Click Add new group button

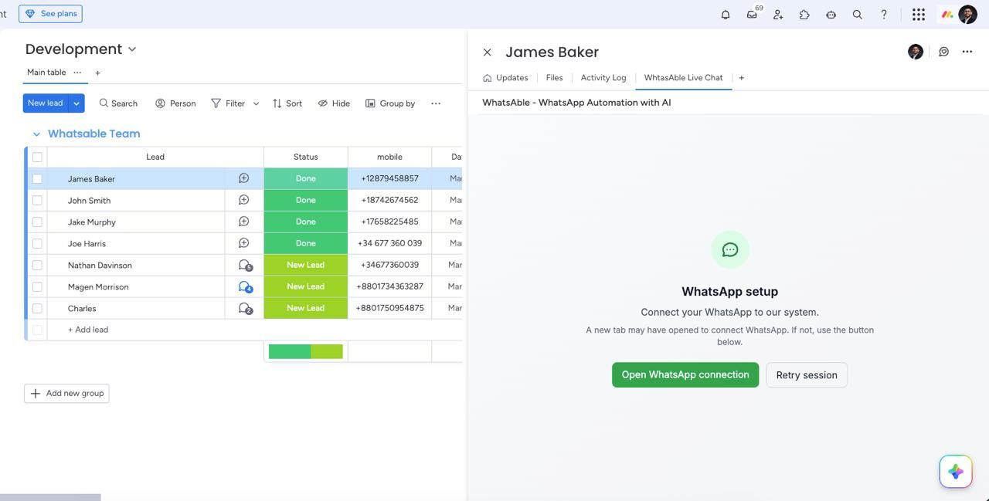pyautogui.click(x=66, y=393)
